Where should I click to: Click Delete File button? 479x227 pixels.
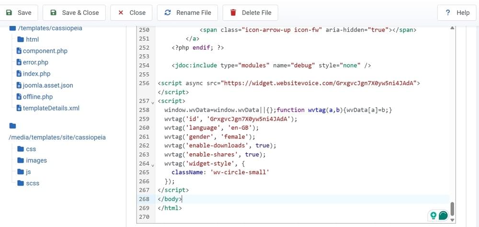tap(250, 13)
